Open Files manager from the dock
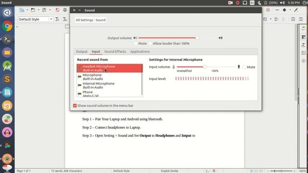308x173 pixels. [7, 52]
